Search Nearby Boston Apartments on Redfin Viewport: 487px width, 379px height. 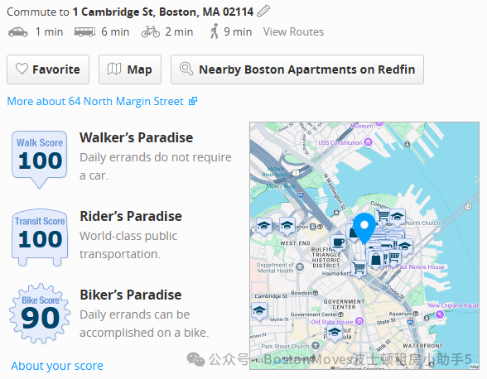click(297, 70)
